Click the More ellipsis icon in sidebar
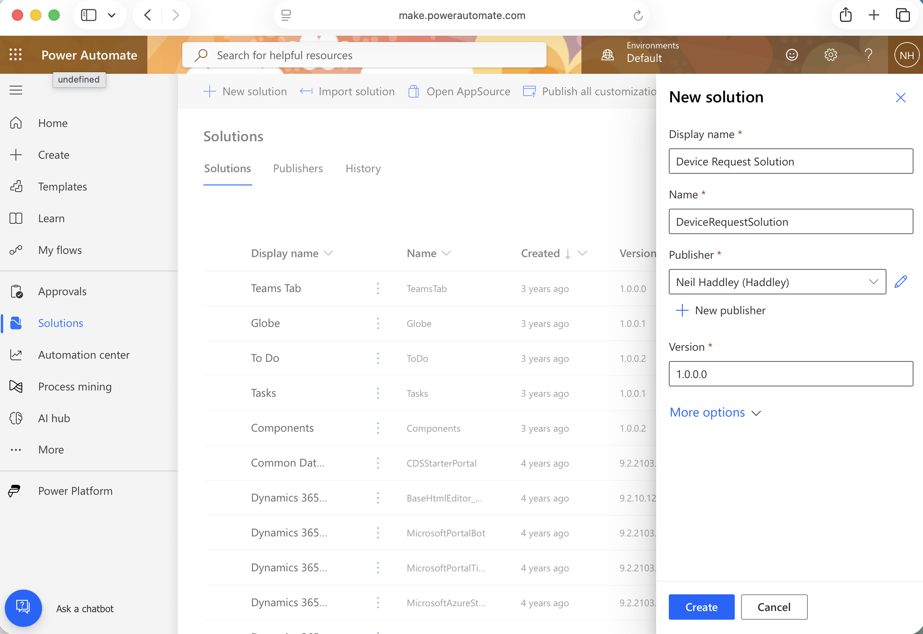The height and width of the screenshot is (634, 923). click(16, 450)
